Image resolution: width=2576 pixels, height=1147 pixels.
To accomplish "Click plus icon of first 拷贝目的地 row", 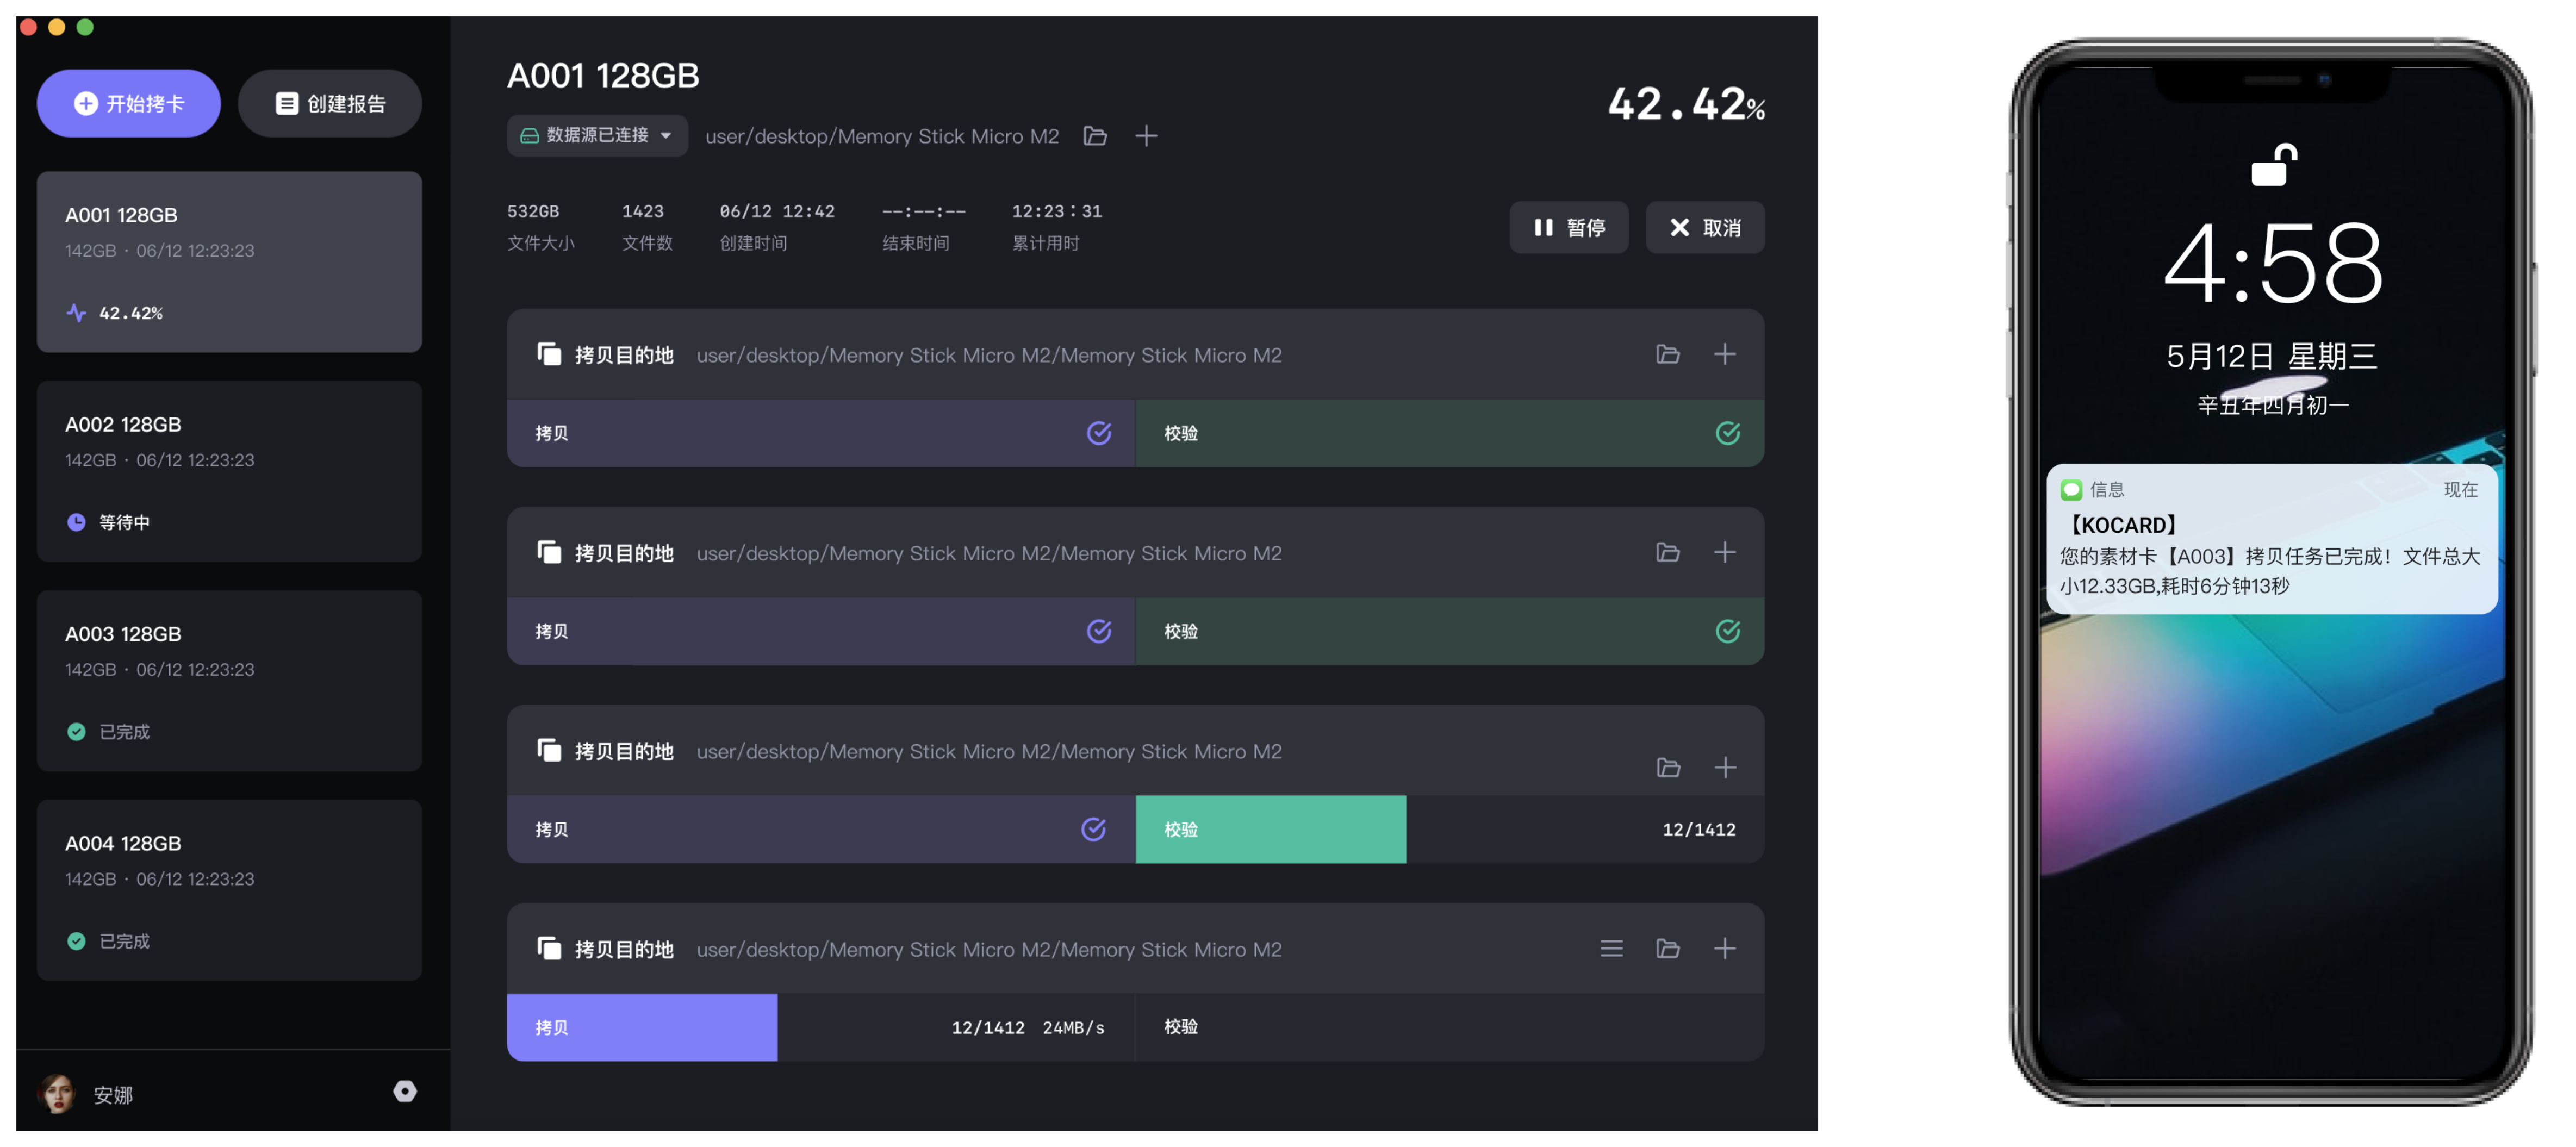I will (1724, 354).
